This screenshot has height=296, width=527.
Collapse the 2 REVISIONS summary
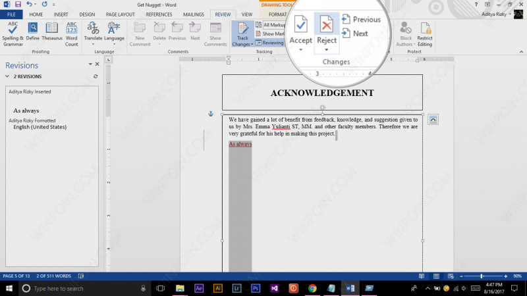pos(7,76)
